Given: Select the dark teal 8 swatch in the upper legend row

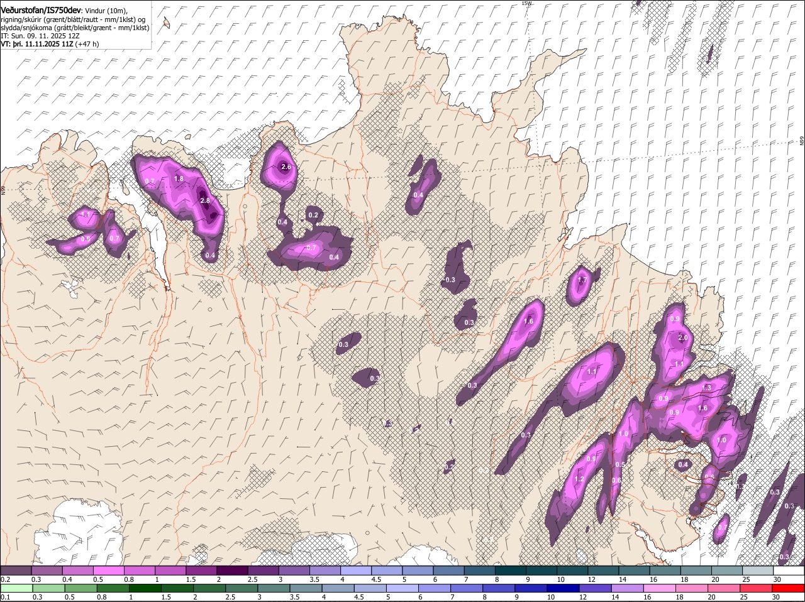Looking at the screenshot, I should 510,571.
